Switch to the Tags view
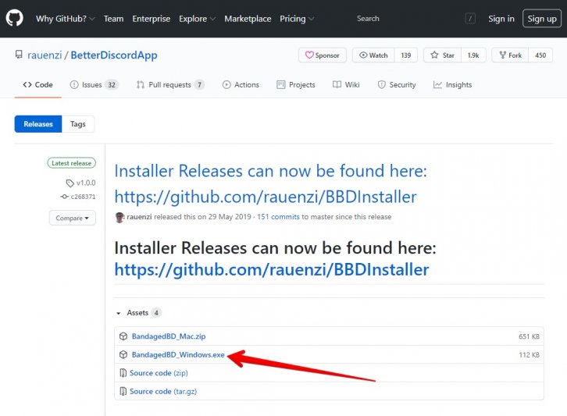567x416 pixels. tap(78, 124)
